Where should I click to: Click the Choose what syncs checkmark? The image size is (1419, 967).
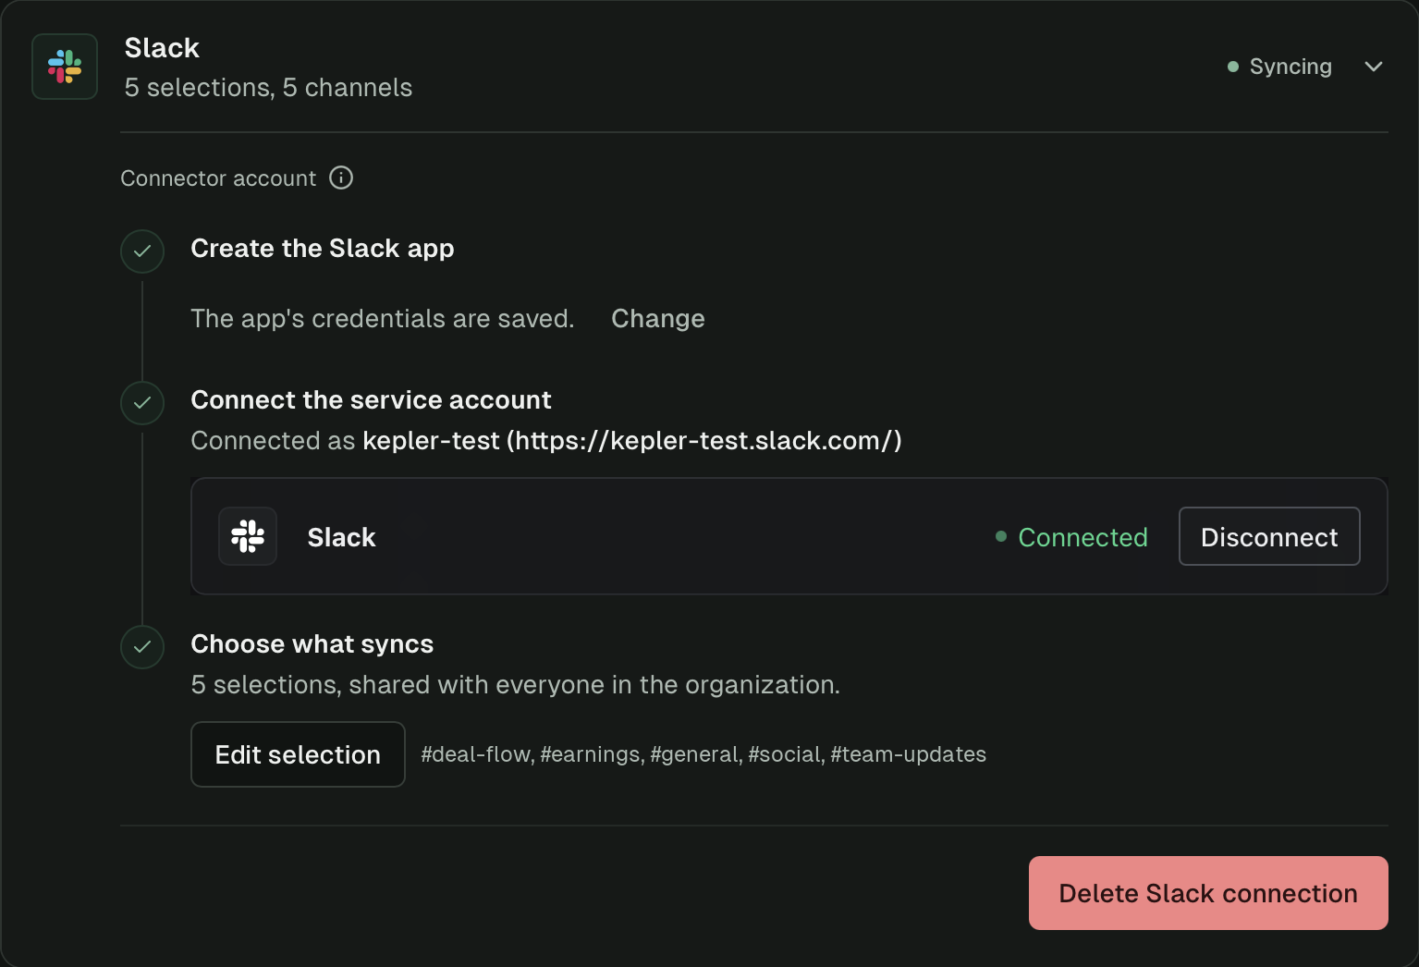tap(142, 646)
